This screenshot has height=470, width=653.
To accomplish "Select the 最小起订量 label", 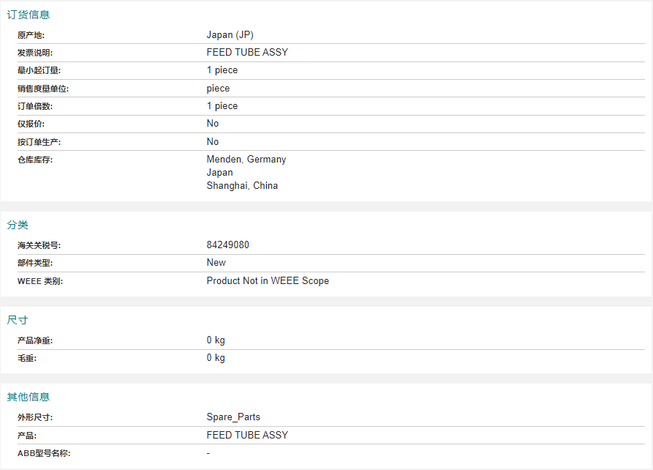I will point(39,70).
